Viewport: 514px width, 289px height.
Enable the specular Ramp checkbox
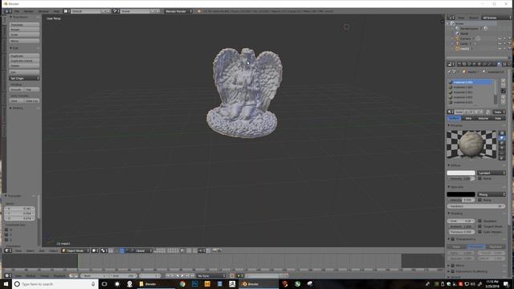480,200
